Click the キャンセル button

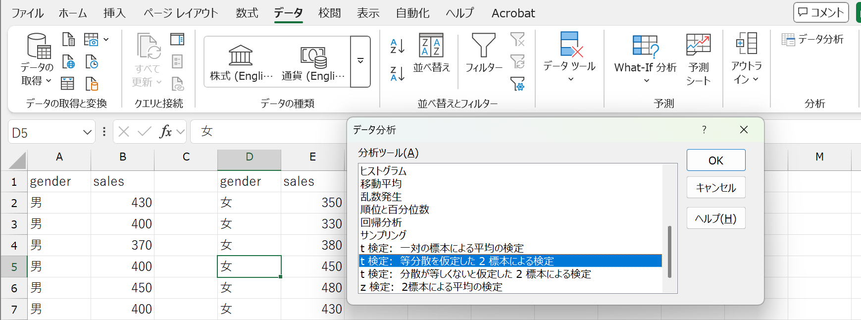coord(715,188)
